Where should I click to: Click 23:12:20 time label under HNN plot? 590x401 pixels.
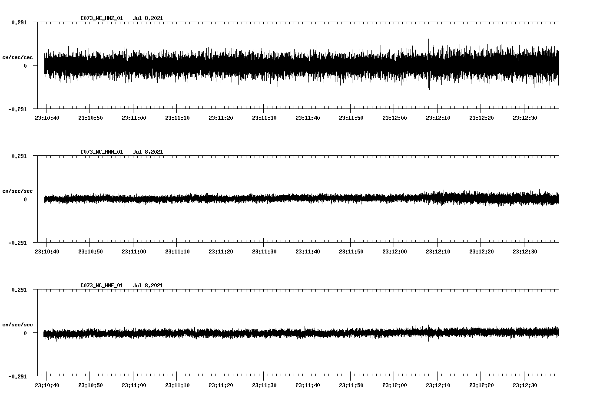(x=481, y=251)
